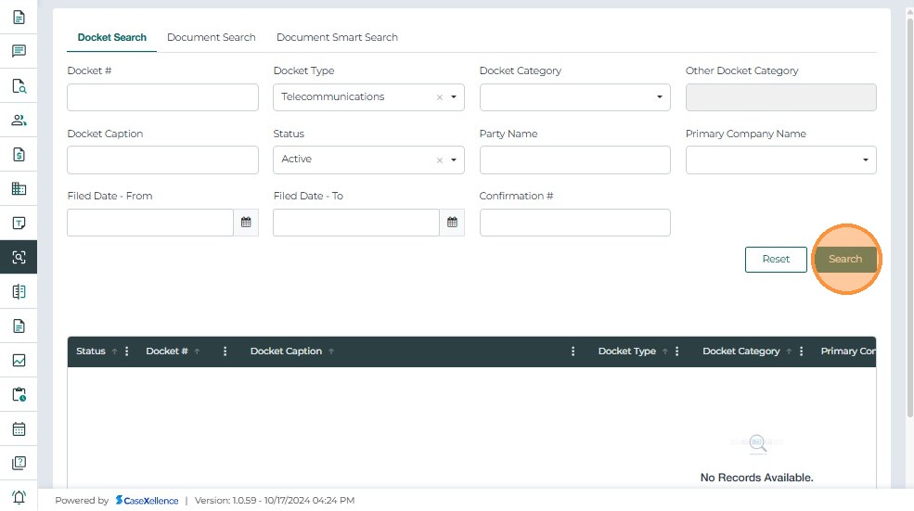This screenshot has height=511, width=914.
Task: Switch to the Document Search tab
Action: (211, 37)
